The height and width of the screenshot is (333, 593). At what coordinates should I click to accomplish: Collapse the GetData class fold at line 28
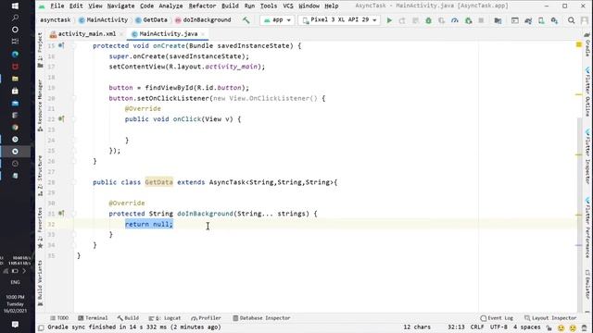pos(74,182)
